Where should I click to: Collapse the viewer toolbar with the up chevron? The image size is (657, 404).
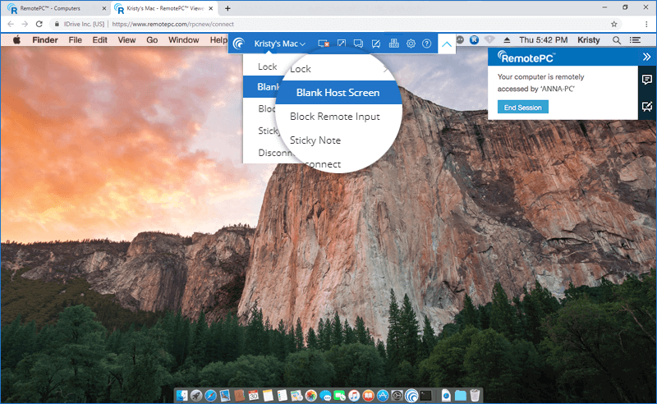[x=447, y=44]
